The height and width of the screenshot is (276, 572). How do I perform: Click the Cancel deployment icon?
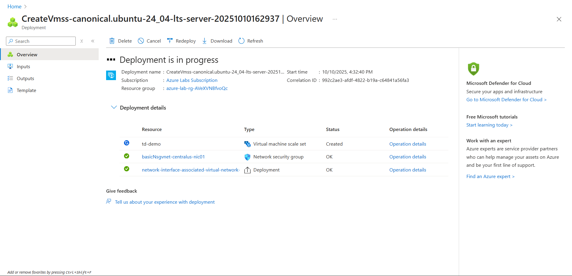point(141,41)
